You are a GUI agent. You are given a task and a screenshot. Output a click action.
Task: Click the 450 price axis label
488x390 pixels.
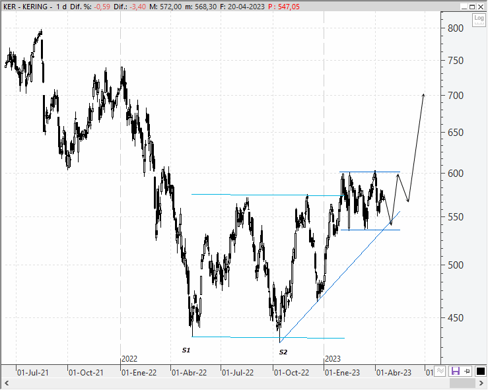456,318
